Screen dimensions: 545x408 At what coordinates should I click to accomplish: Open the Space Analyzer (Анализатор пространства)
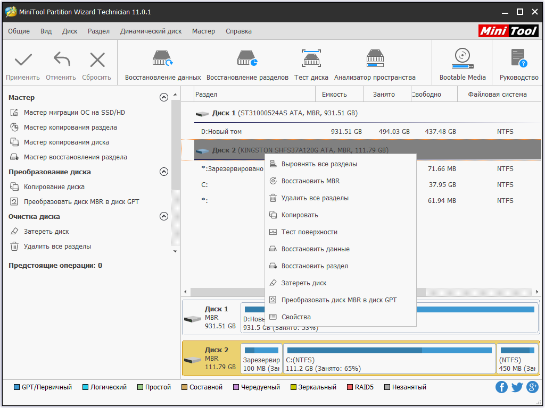pyautogui.click(x=375, y=58)
